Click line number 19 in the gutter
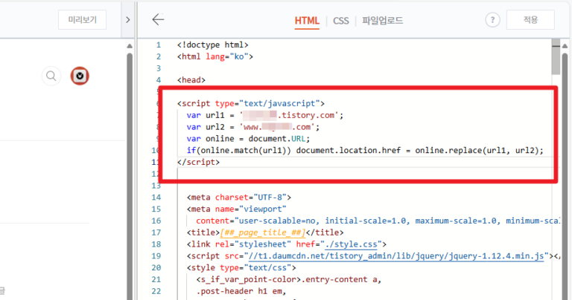Viewport: 572px width, 300px height. click(156, 256)
